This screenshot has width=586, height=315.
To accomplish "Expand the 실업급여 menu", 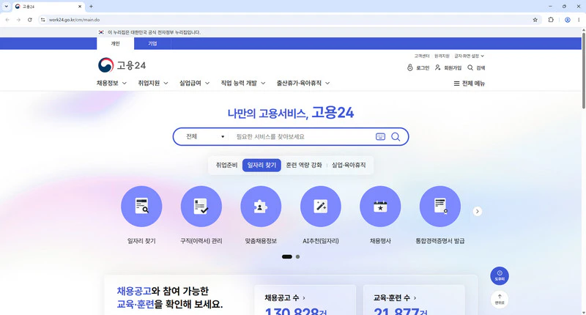I will pyautogui.click(x=194, y=83).
